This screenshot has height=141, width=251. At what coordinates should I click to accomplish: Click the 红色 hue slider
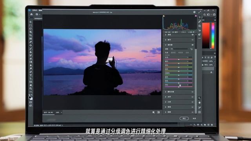pos(179,59)
